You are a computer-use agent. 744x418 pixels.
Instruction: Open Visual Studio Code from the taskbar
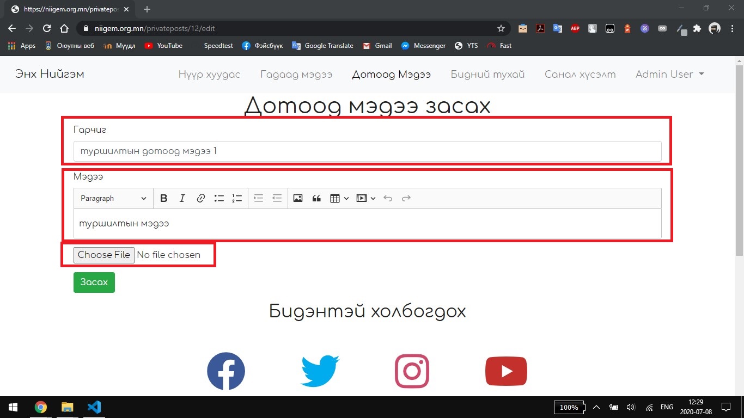94,407
